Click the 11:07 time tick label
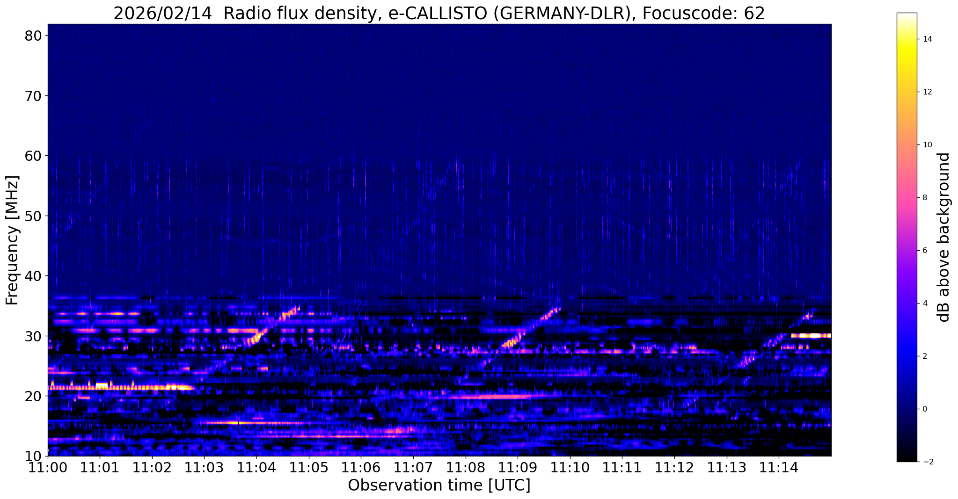Image resolution: width=958 pixels, height=499 pixels. coord(413,467)
